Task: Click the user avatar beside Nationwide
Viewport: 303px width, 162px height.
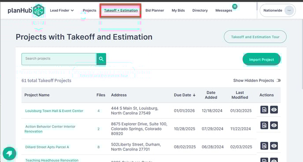Action: tap(289, 11)
